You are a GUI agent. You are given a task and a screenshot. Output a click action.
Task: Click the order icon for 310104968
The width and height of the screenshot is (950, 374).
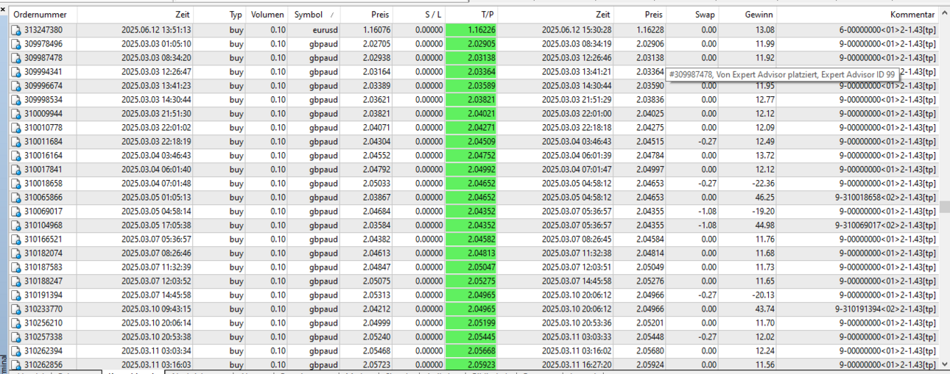coord(16,226)
